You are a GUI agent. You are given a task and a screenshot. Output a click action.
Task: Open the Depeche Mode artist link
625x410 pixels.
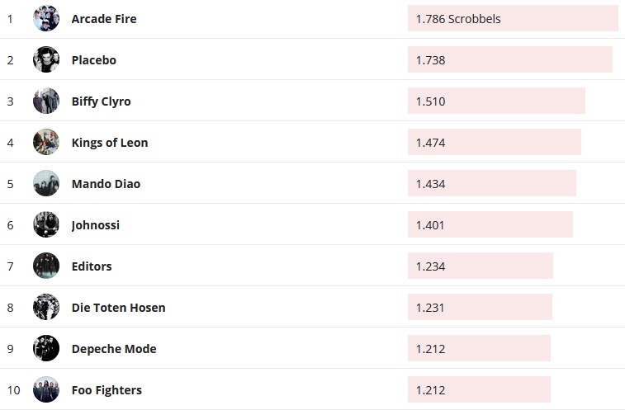114,349
